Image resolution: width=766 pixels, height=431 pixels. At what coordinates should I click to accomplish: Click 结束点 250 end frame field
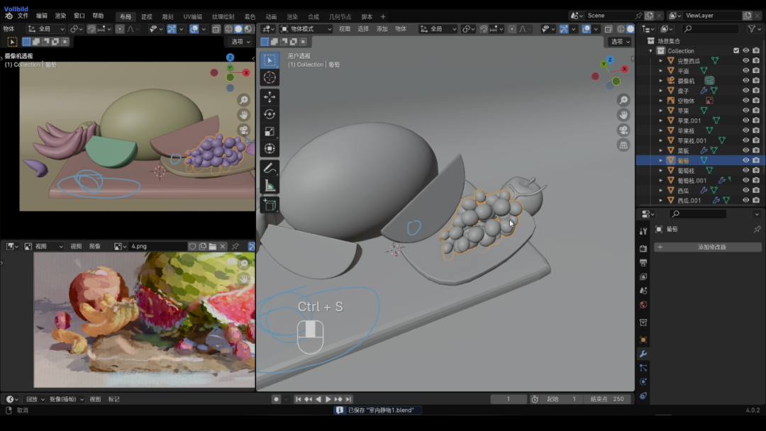[607, 399]
